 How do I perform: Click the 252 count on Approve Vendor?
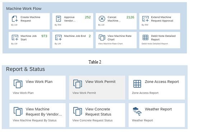[88, 17]
